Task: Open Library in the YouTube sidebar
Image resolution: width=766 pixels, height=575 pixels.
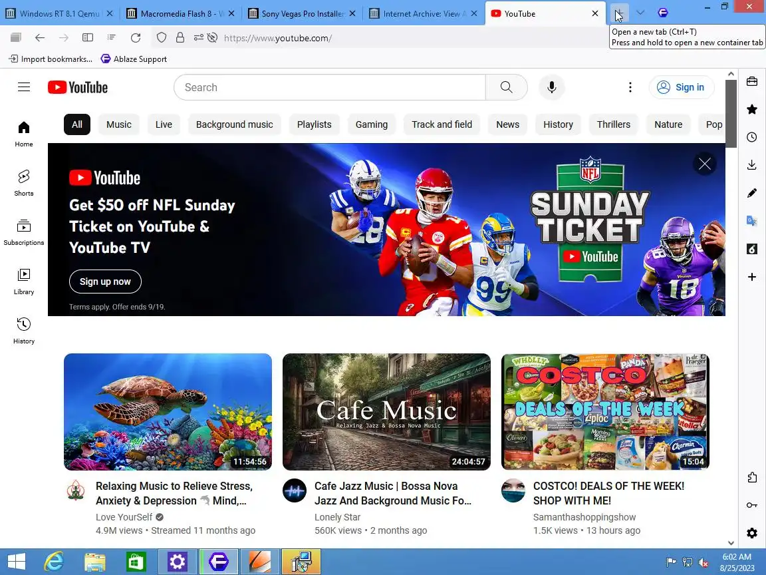Action: (24, 282)
